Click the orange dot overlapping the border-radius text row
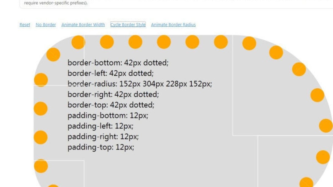Image resolution: width=333 pixels, height=187 pixels. 41,80
